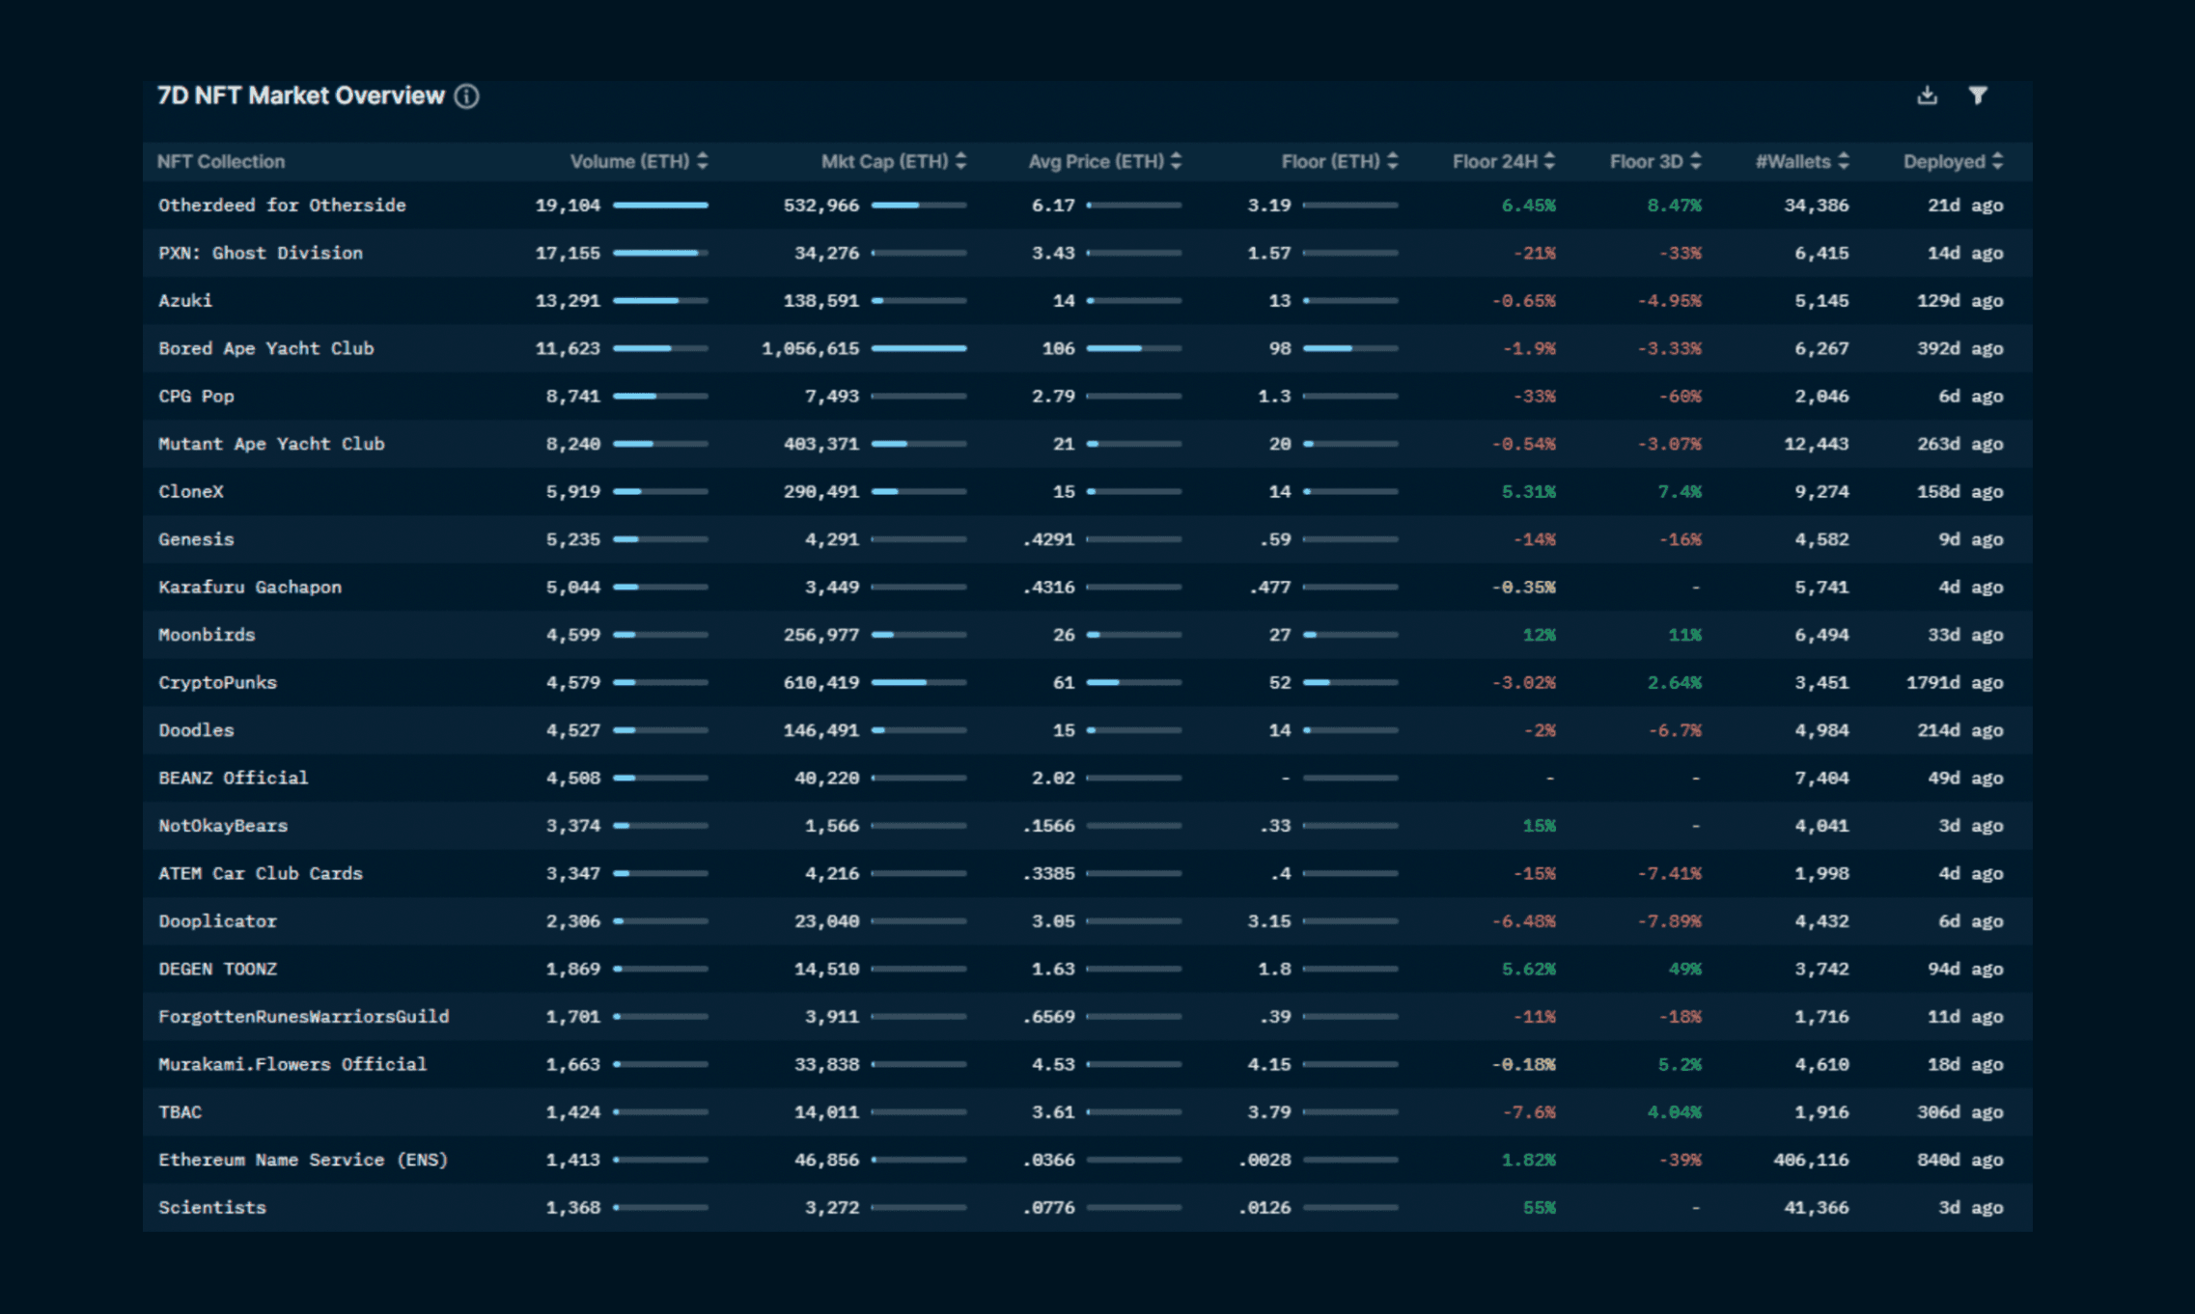Select Murakami.Flowers Official collection name
The image size is (2195, 1314).
coord(292,1065)
